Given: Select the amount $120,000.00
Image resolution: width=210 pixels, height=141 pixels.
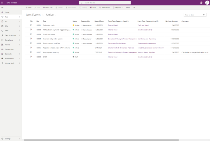Looking at the screenshot, I should click(175, 43).
